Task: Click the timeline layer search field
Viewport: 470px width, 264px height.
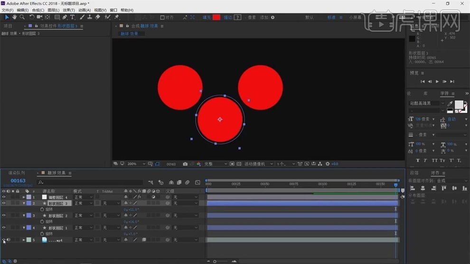Action: tap(90, 182)
